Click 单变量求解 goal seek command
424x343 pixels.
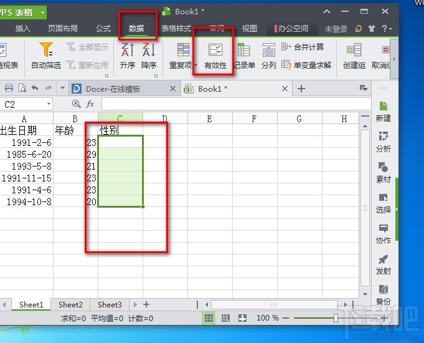(x=306, y=65)
